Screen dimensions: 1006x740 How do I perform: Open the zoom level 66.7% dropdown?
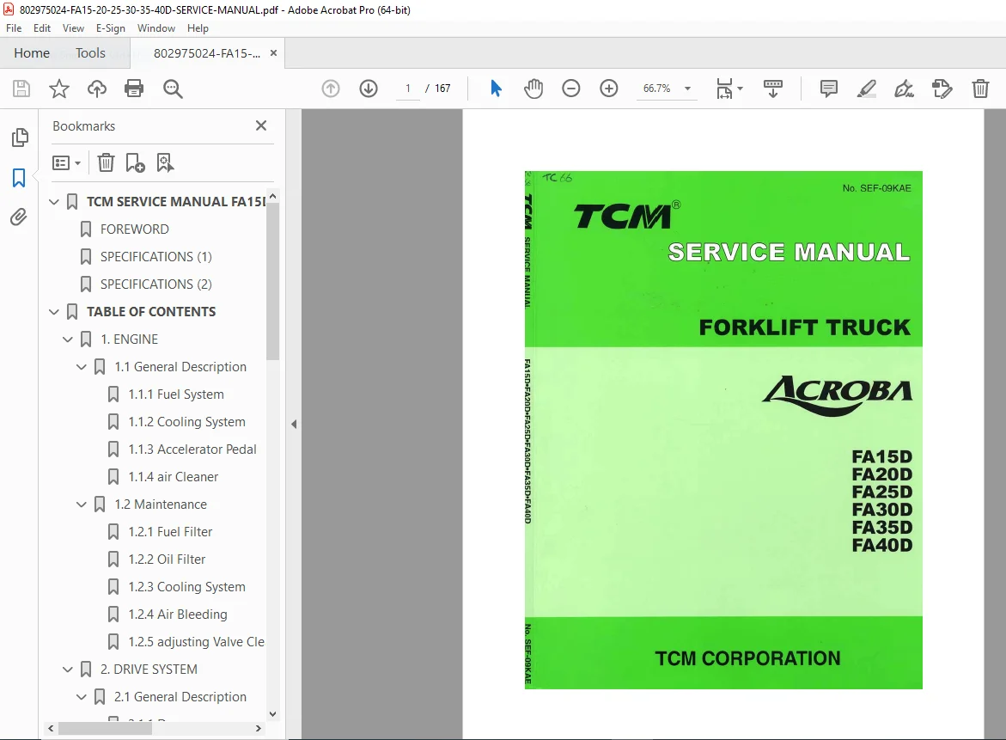688,88
